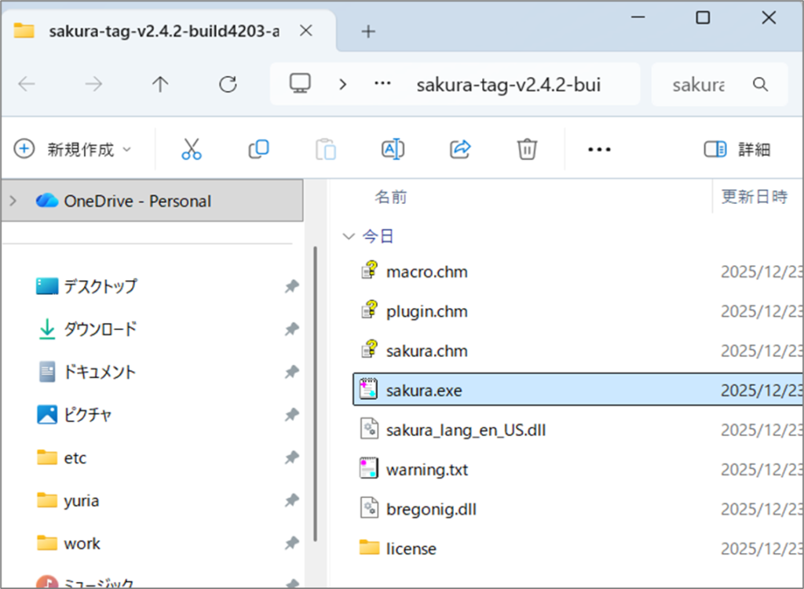Open the See more ellipsis menu
This screenshot has height=589, width=804.
tap(599, 149)
